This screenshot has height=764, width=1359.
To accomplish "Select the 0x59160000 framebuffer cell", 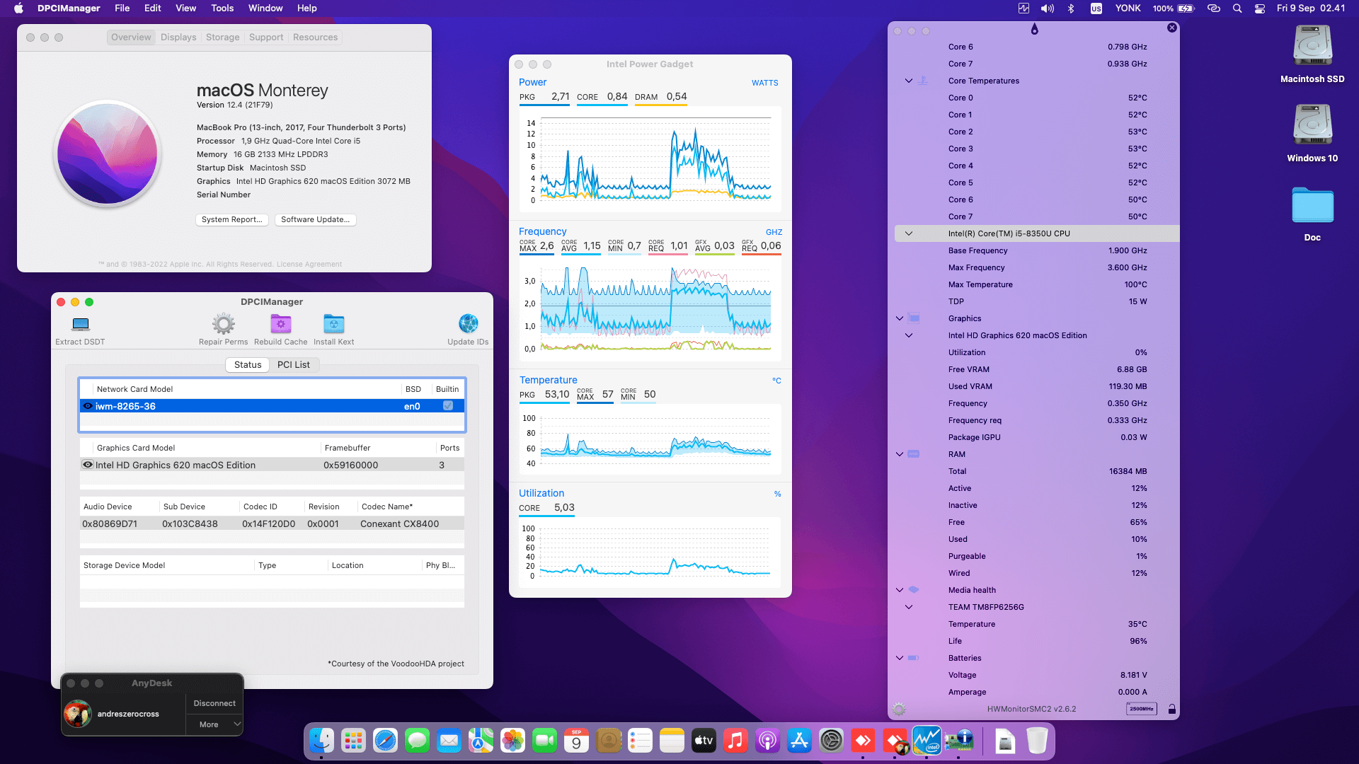I will coord(351,465).
